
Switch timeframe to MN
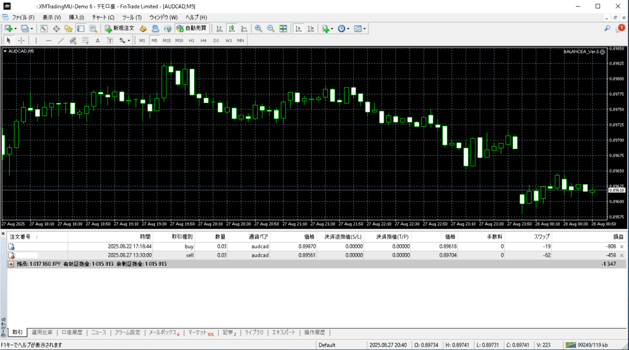coord(240,41)
